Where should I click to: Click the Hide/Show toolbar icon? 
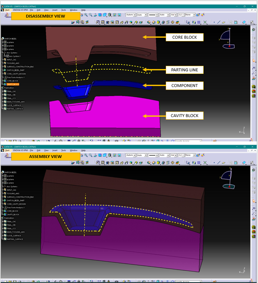pos(114,15)
